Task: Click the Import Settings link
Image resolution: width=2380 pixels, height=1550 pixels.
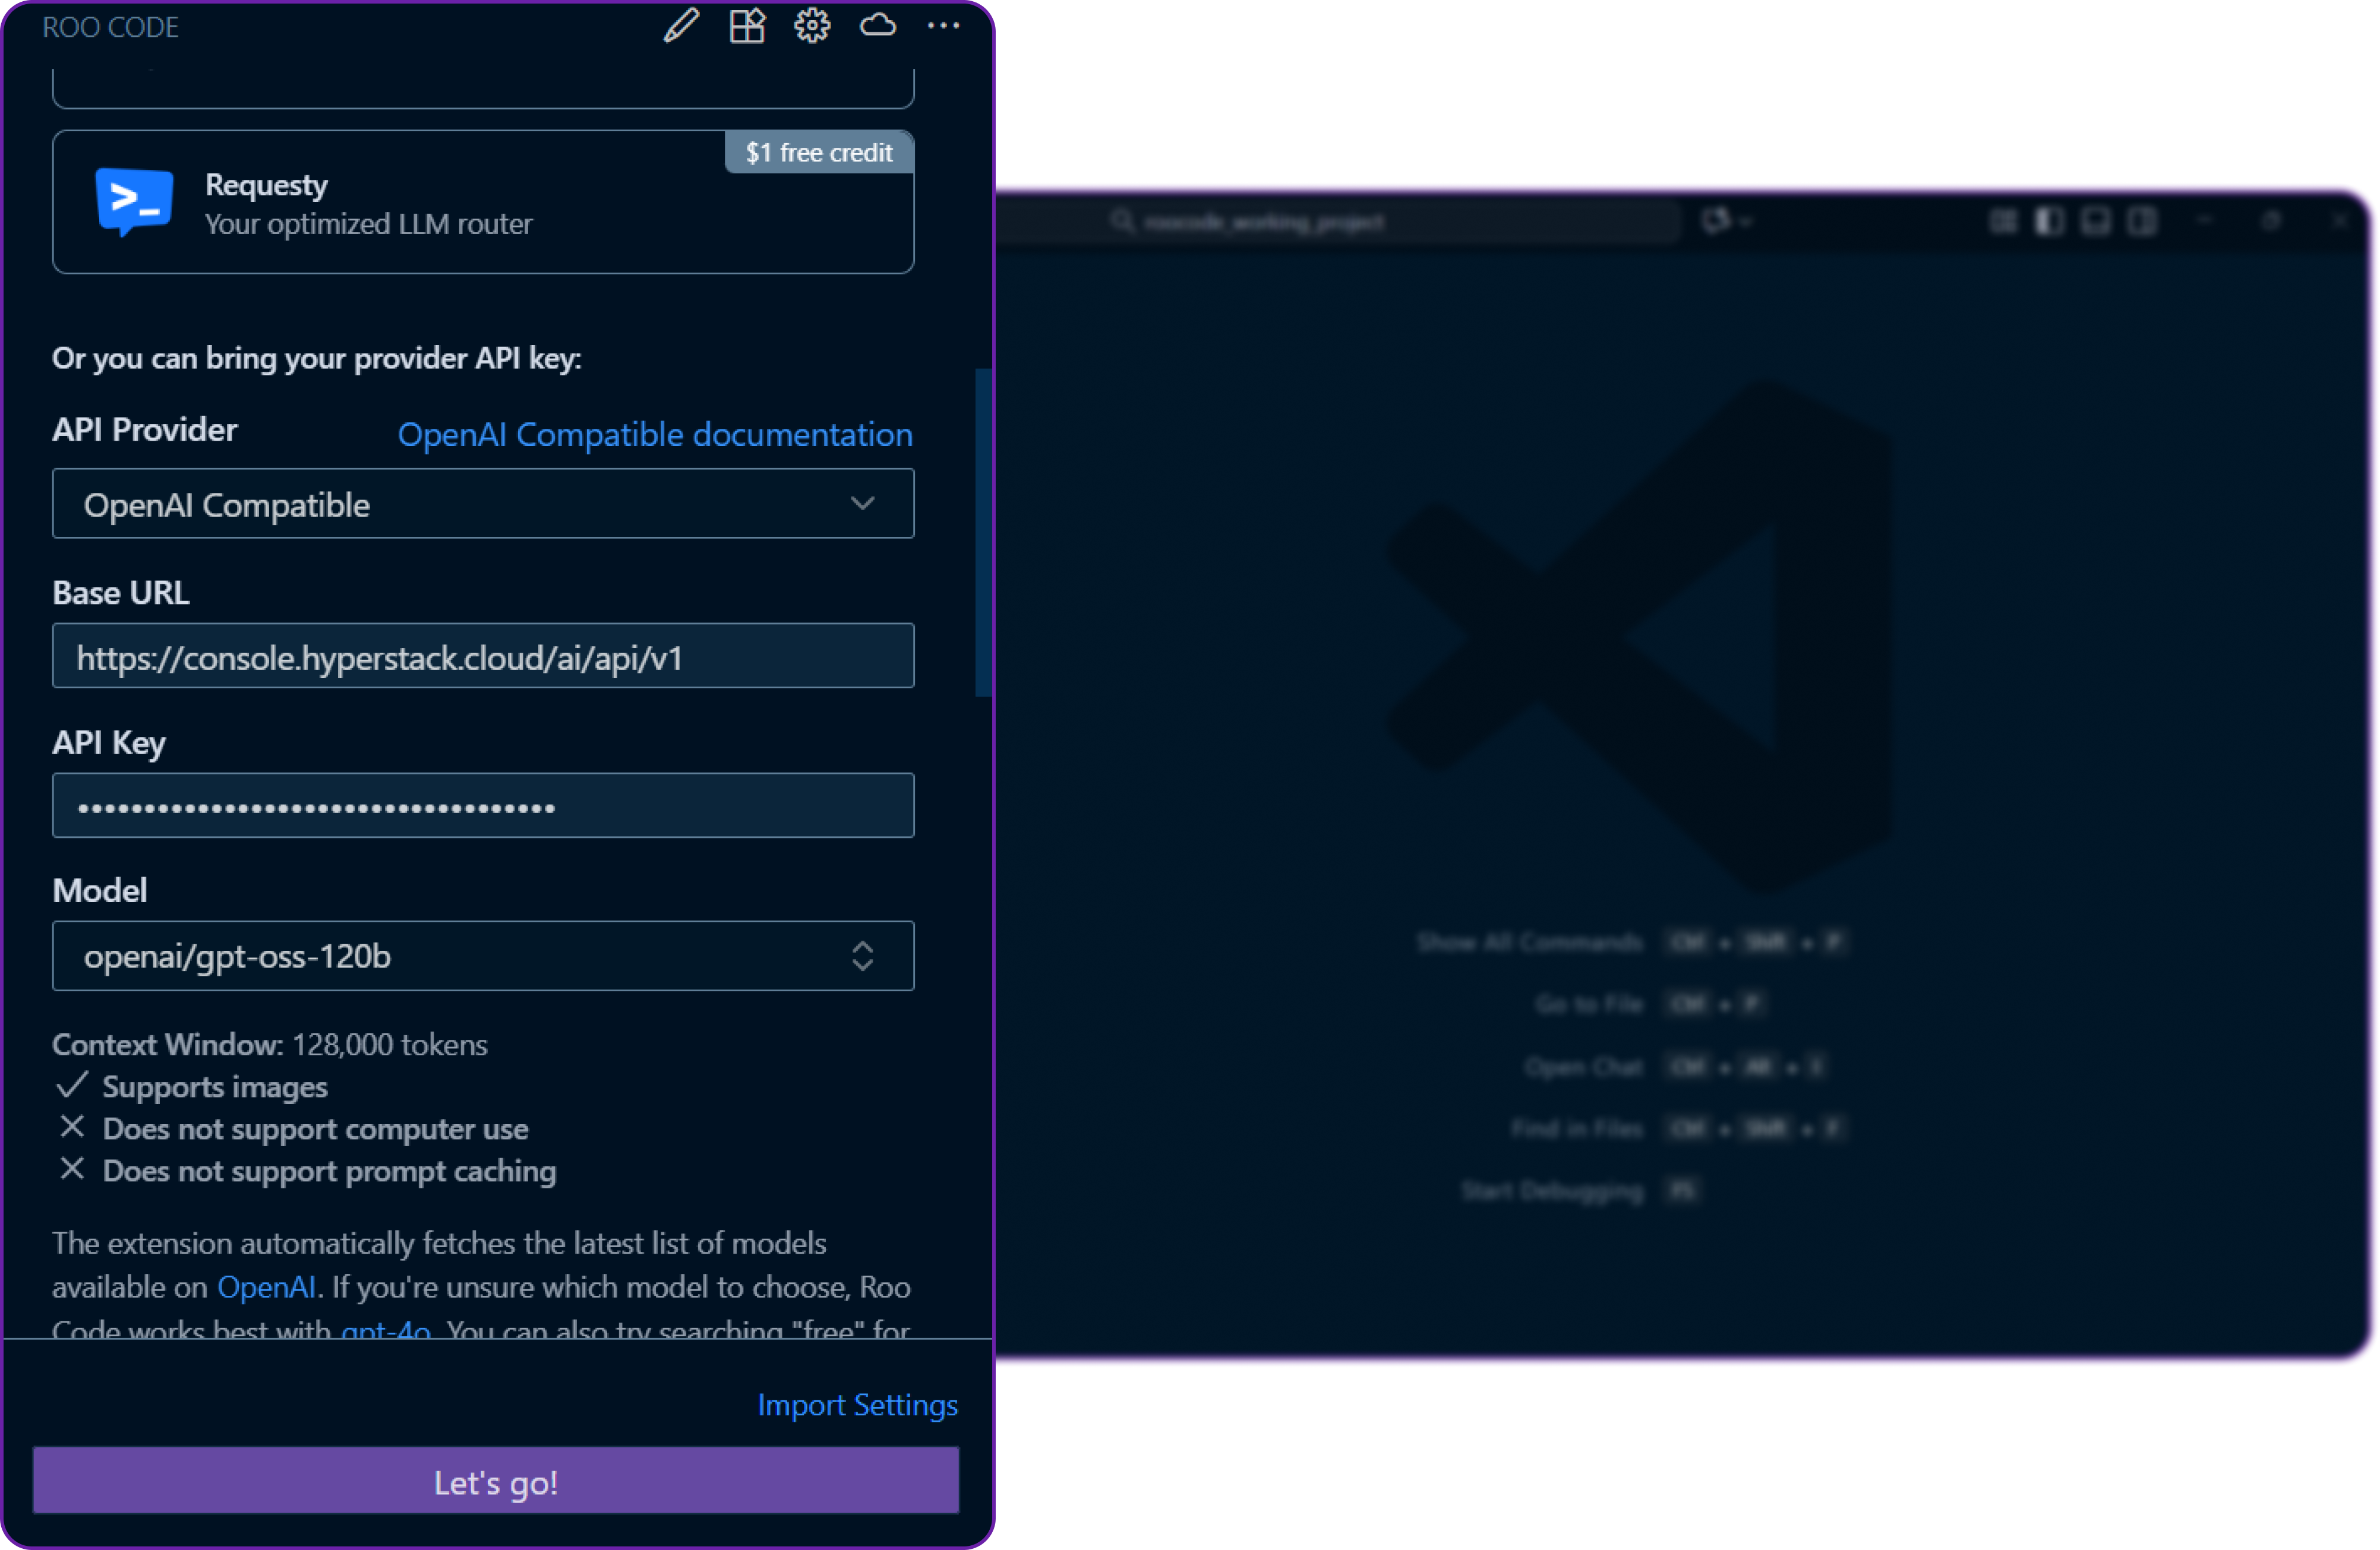Action: point(857,1404)
